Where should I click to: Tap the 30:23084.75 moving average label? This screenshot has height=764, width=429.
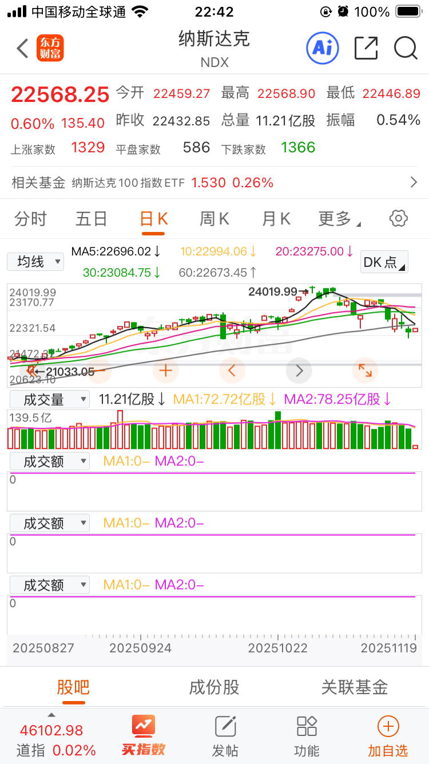point(122,273)
